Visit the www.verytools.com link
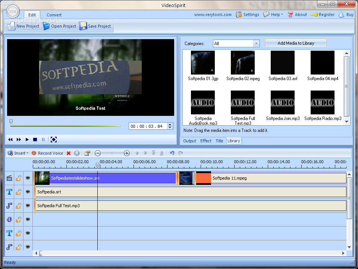This screenshot has width=358, height=269. pyautogui.click(x=213, y=15)
